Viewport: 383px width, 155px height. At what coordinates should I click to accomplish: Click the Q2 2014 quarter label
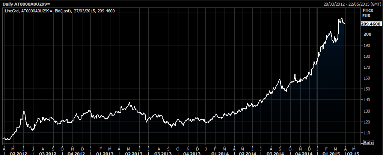(248, 153)
